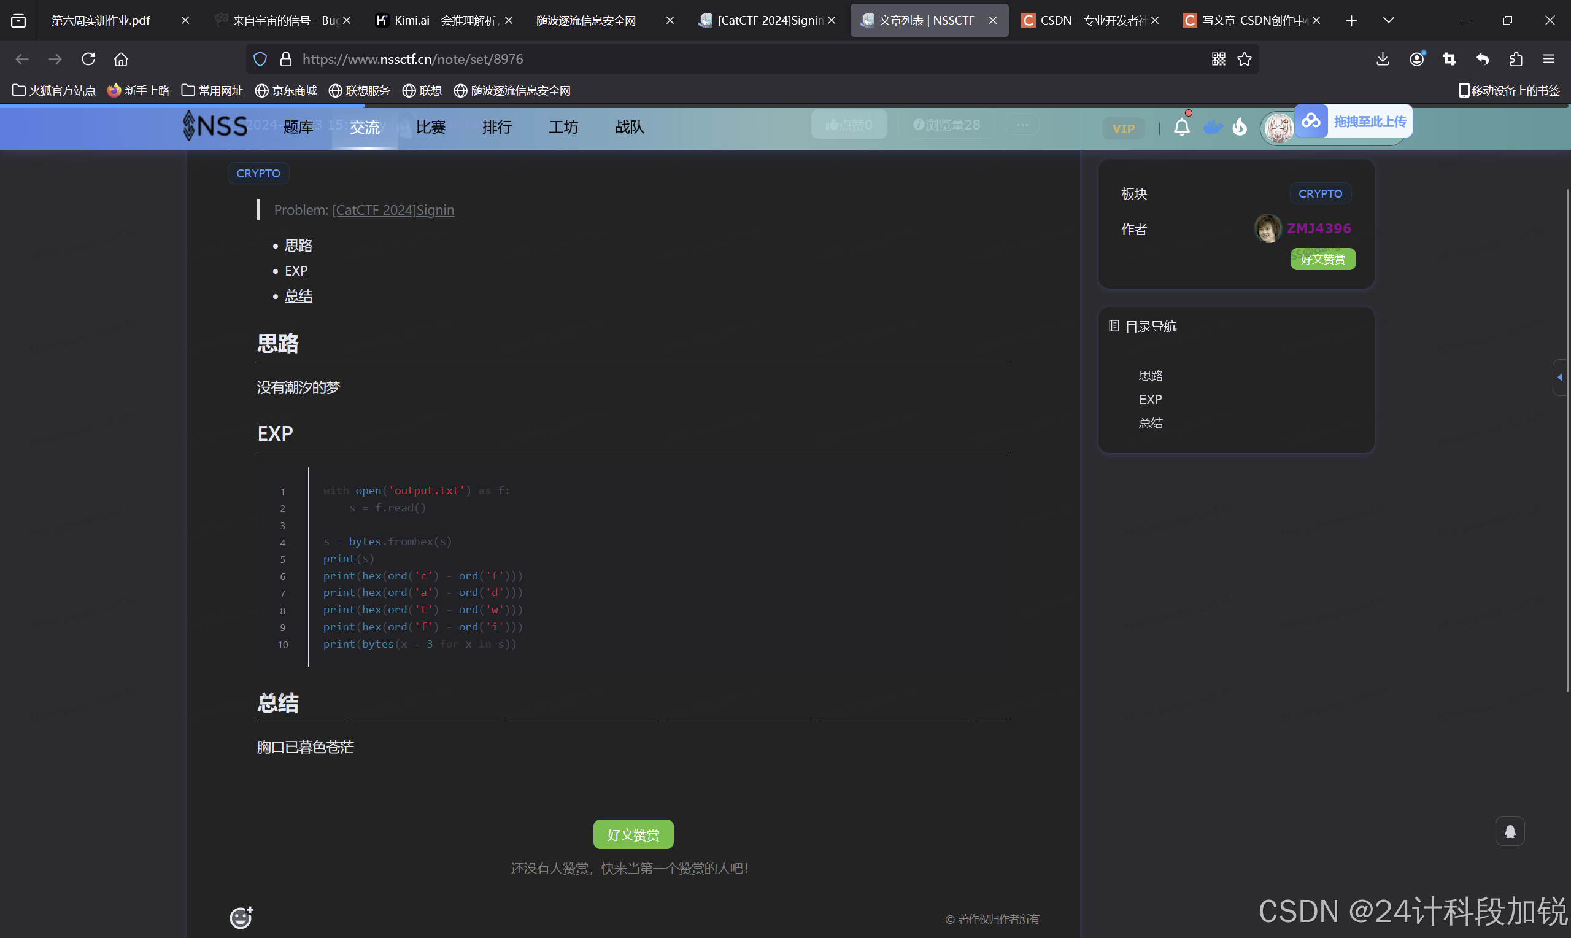This screenshot has width=1571, height=938.
Task: Click the Docker whale icon in header
Action: [1211, 128]
